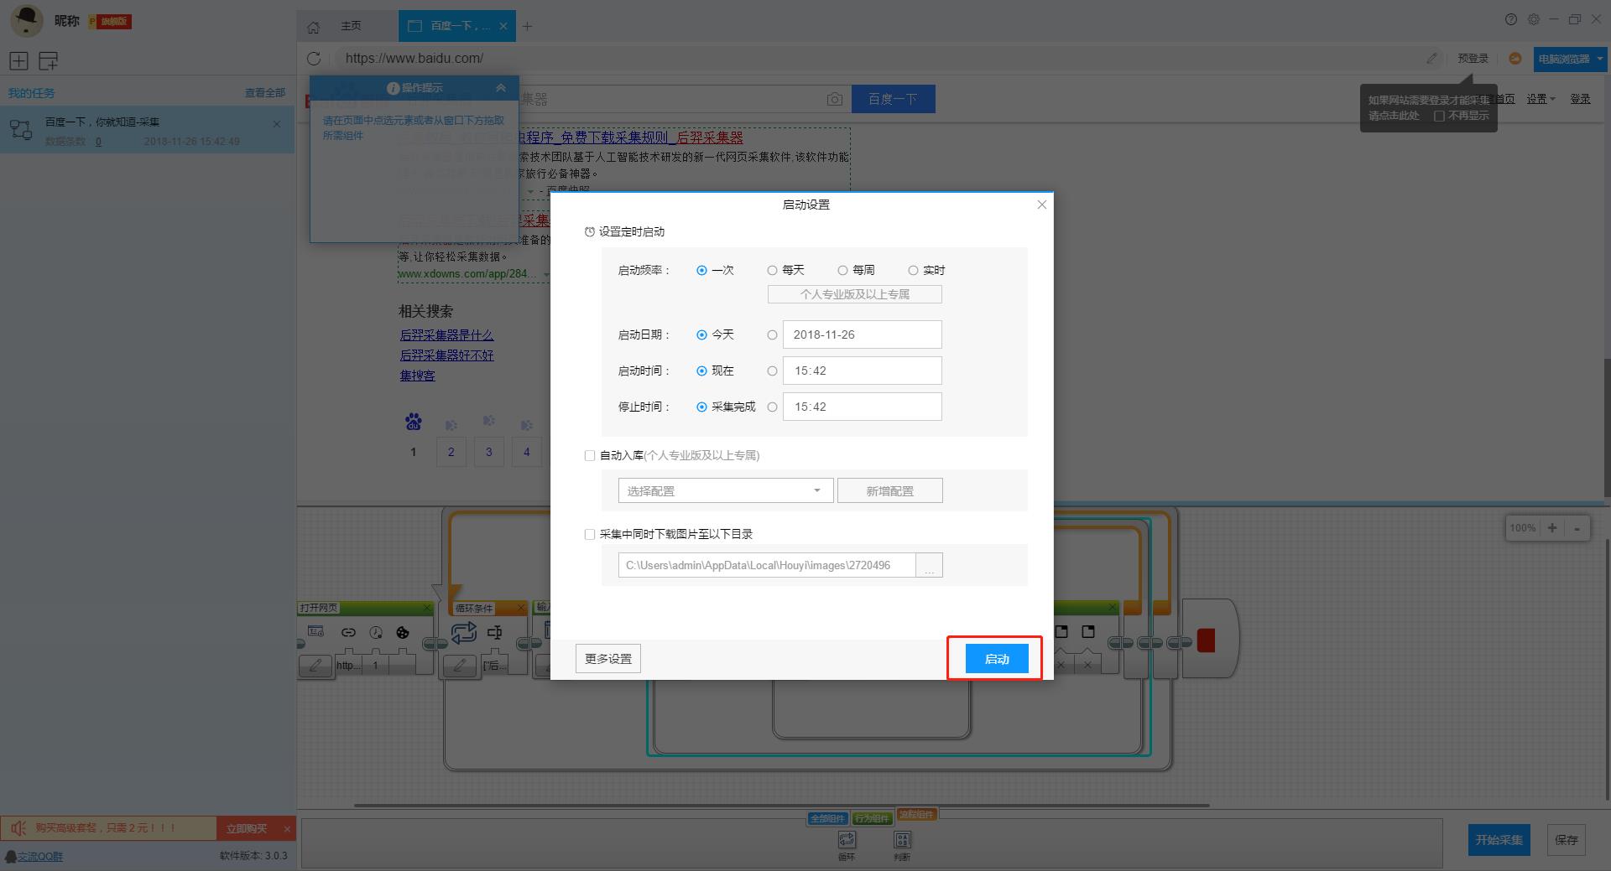The height and width of the screenshot is (871, 1611).
Task: Open 电脑浏览器 dropdown
Action: tap(1569, 59)
